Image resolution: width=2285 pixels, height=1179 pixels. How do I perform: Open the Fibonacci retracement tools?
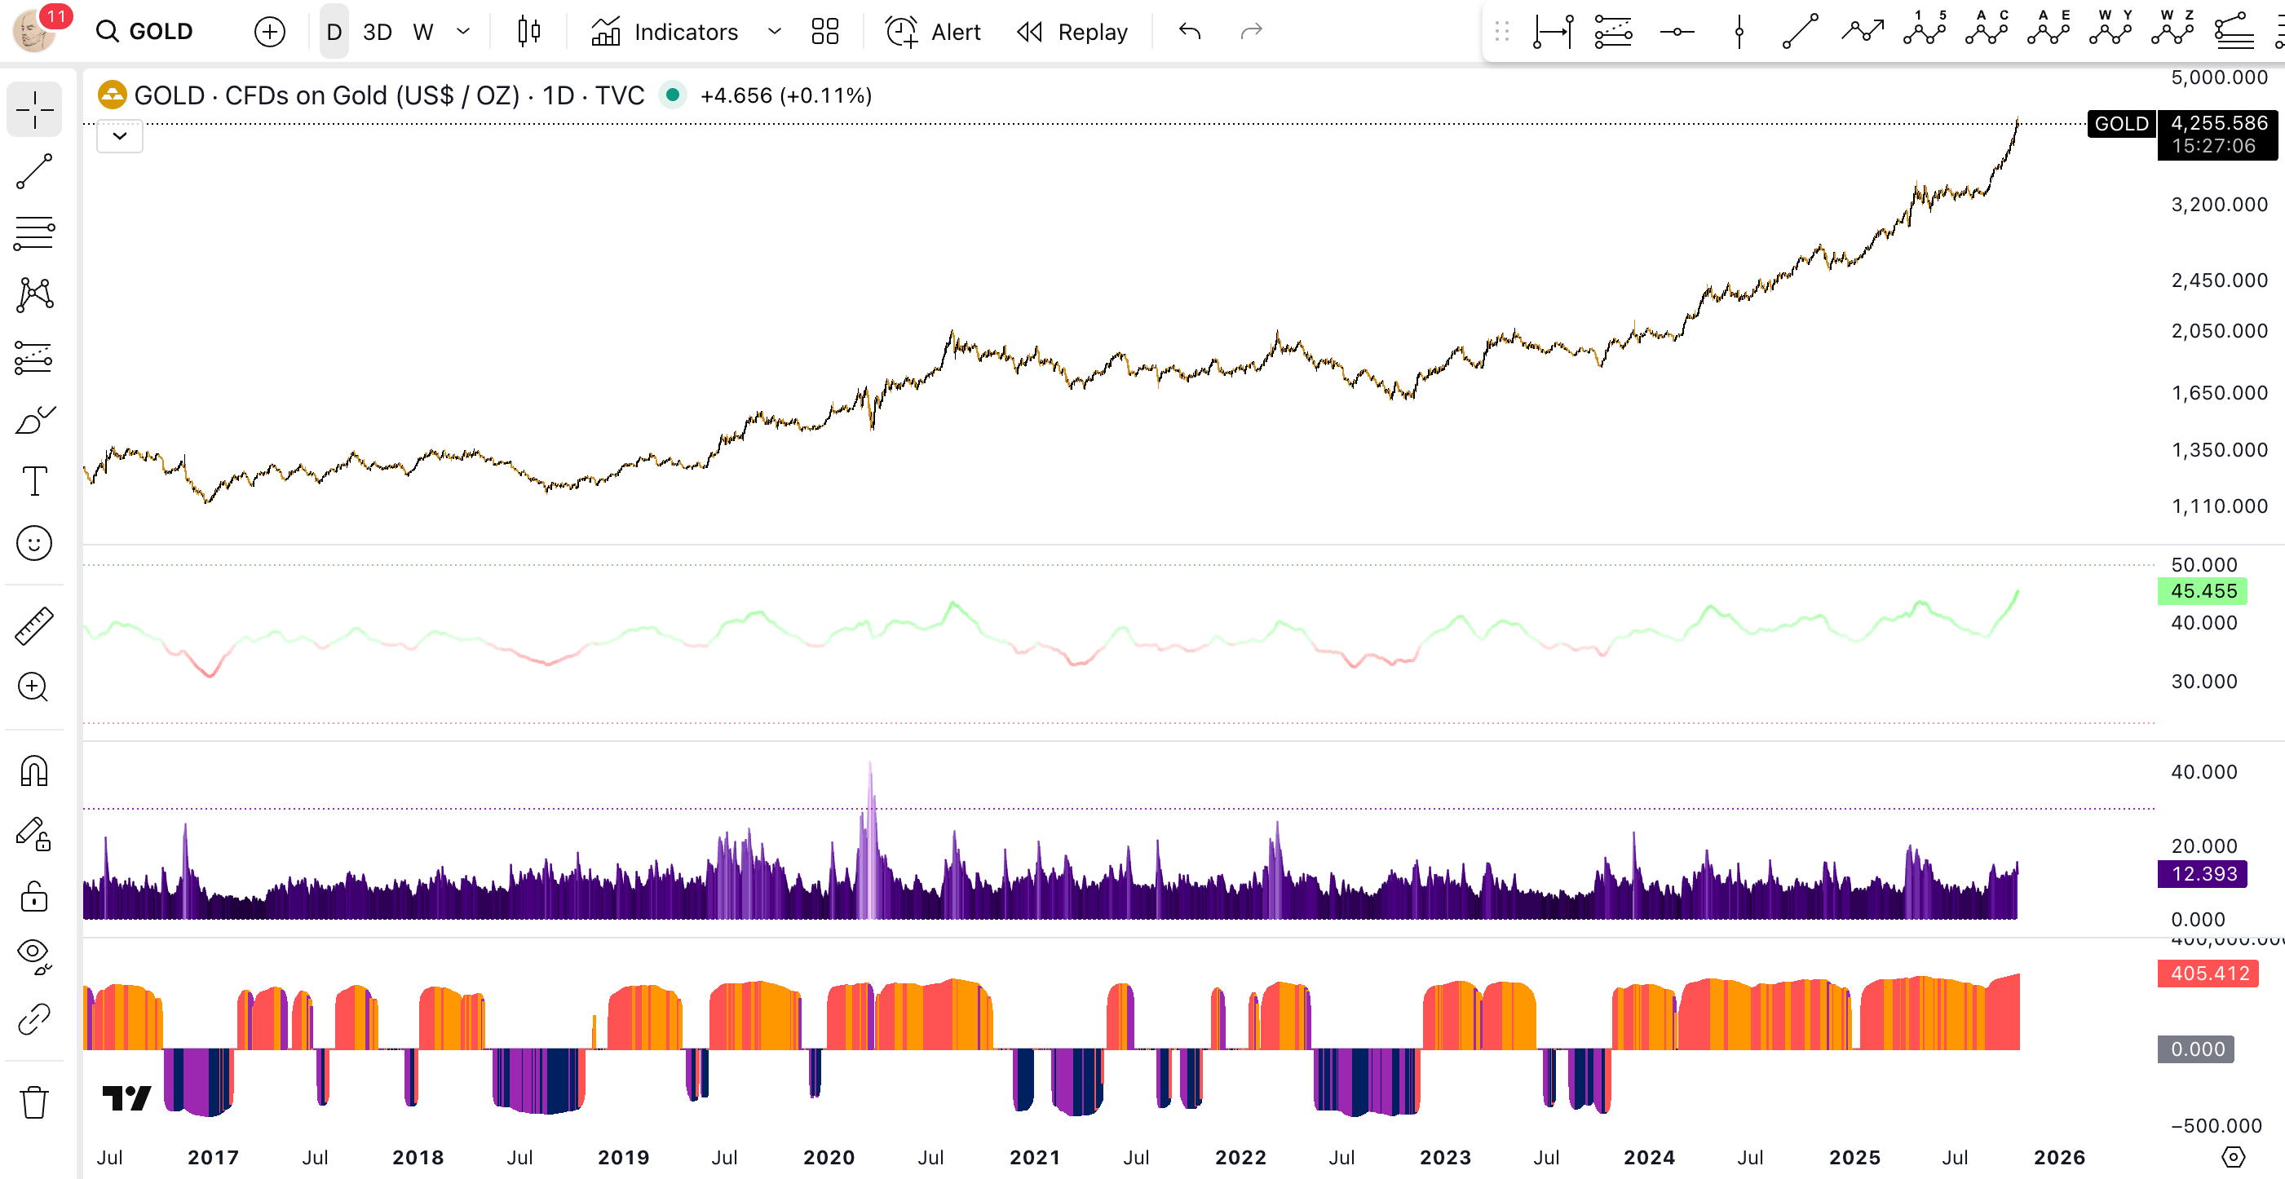[x=33, y=233]
